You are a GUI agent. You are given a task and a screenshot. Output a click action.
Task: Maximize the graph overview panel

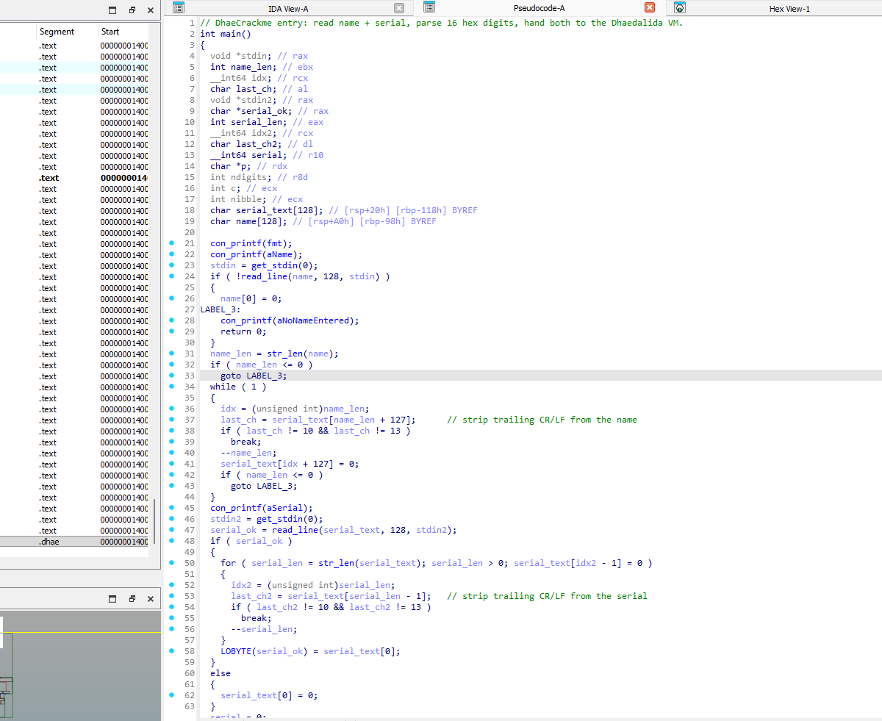112,598
